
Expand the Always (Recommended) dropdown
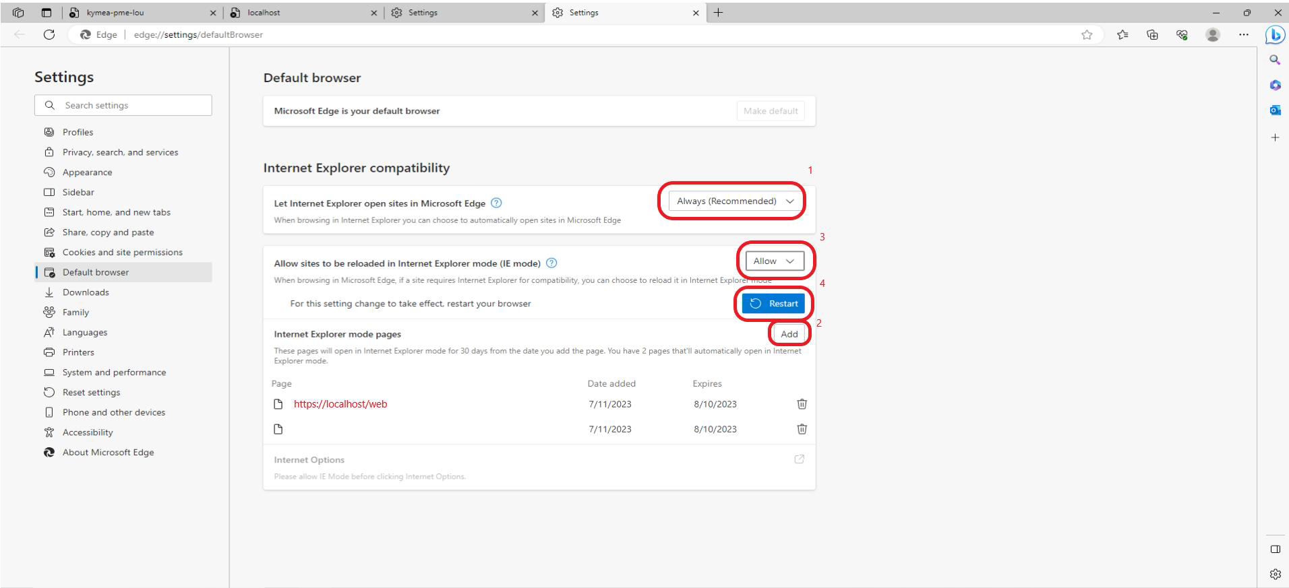735,201
